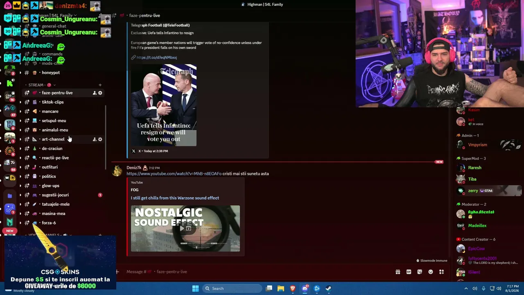Viewport: 524px width, 295px height.
Task: Open Windows Start menu
Action: [x=195, y=288]
